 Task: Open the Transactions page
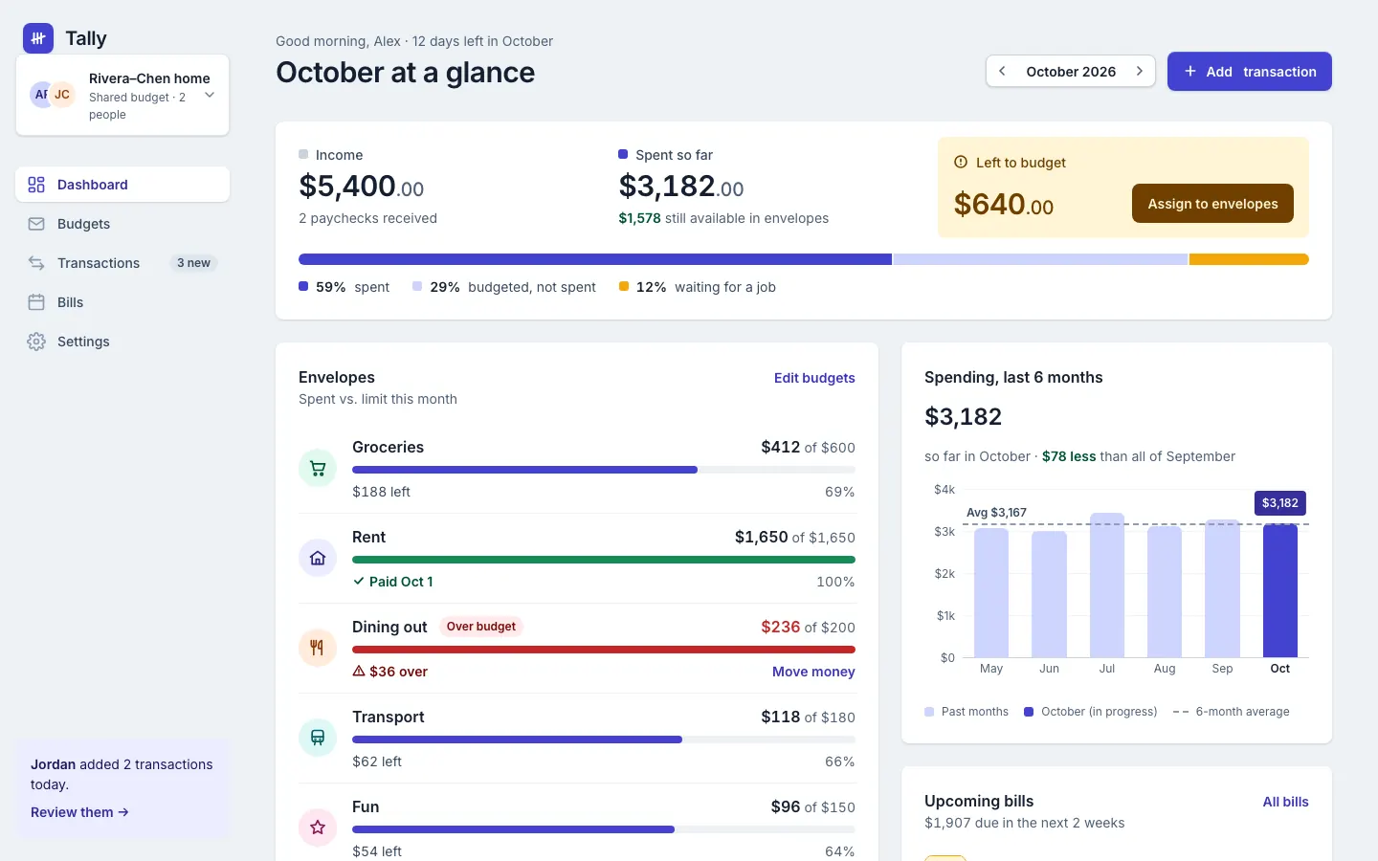coord(122,263)
